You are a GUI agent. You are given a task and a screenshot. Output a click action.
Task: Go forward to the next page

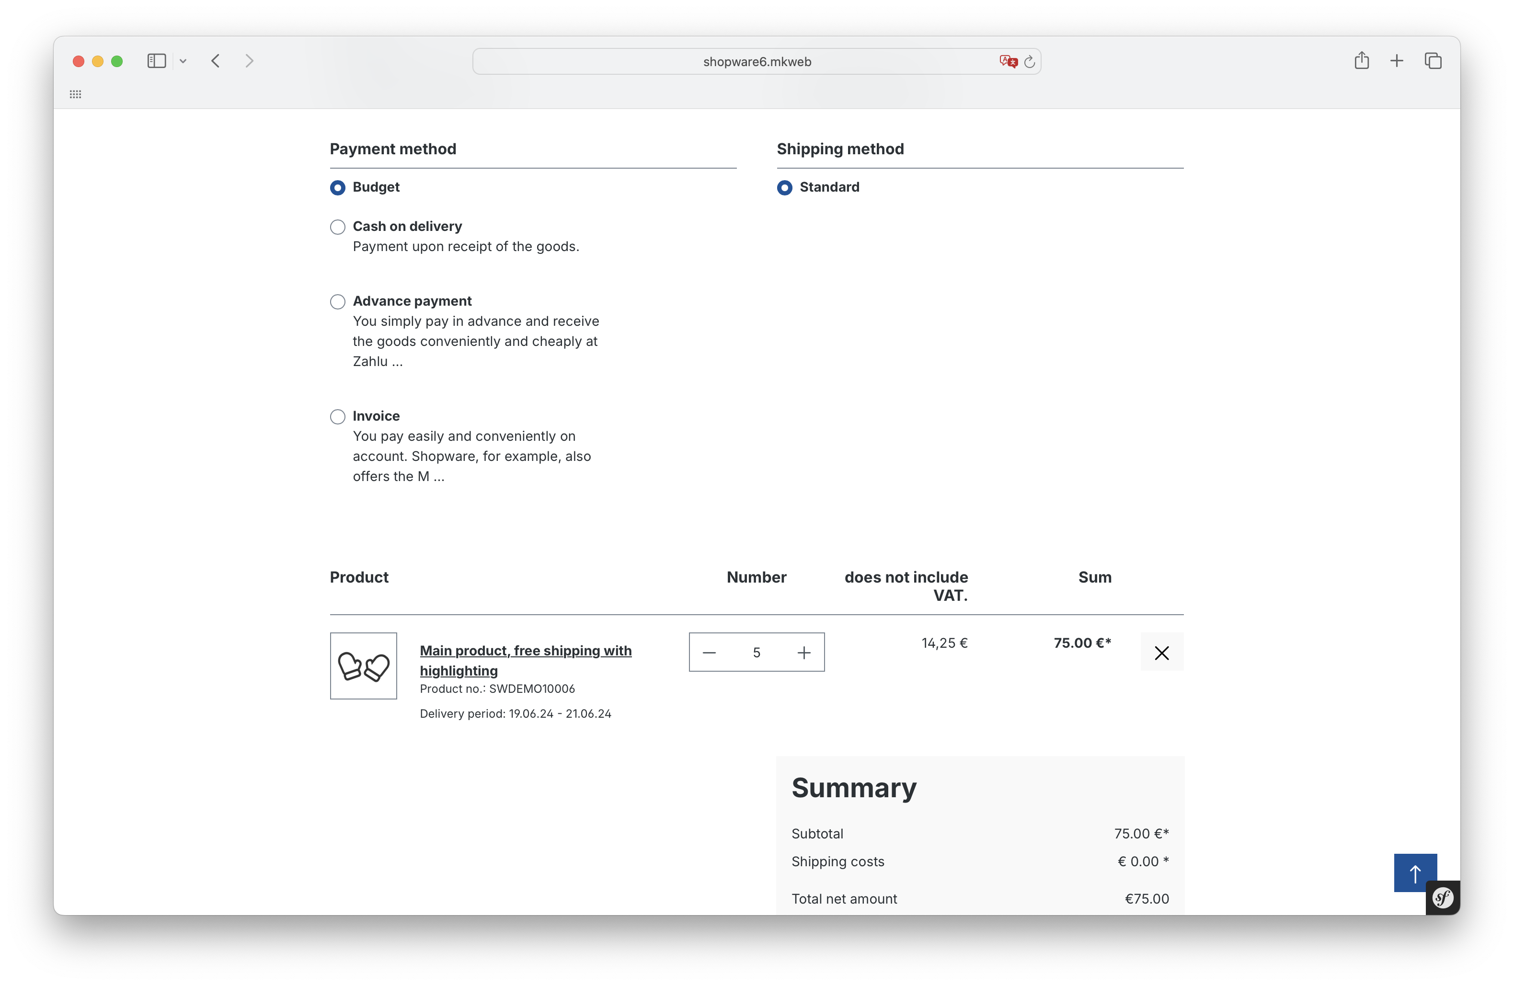click(249, 61)
